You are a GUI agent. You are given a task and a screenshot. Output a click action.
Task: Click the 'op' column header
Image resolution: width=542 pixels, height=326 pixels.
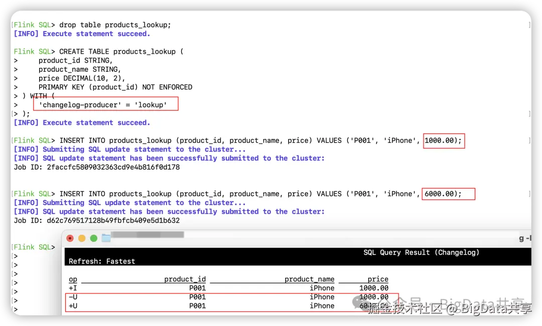[x=73, y=279]
